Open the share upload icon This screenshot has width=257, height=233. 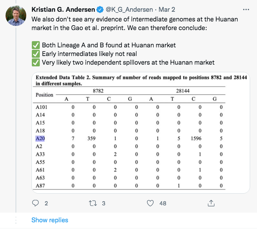[211, 203]
